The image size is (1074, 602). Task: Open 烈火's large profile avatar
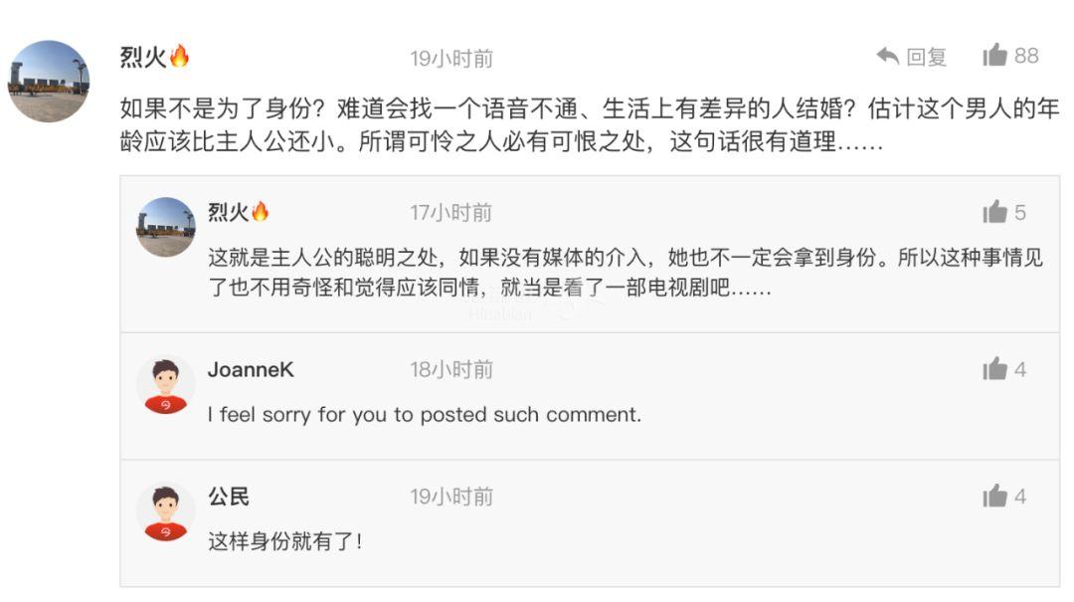pos(49,81)
